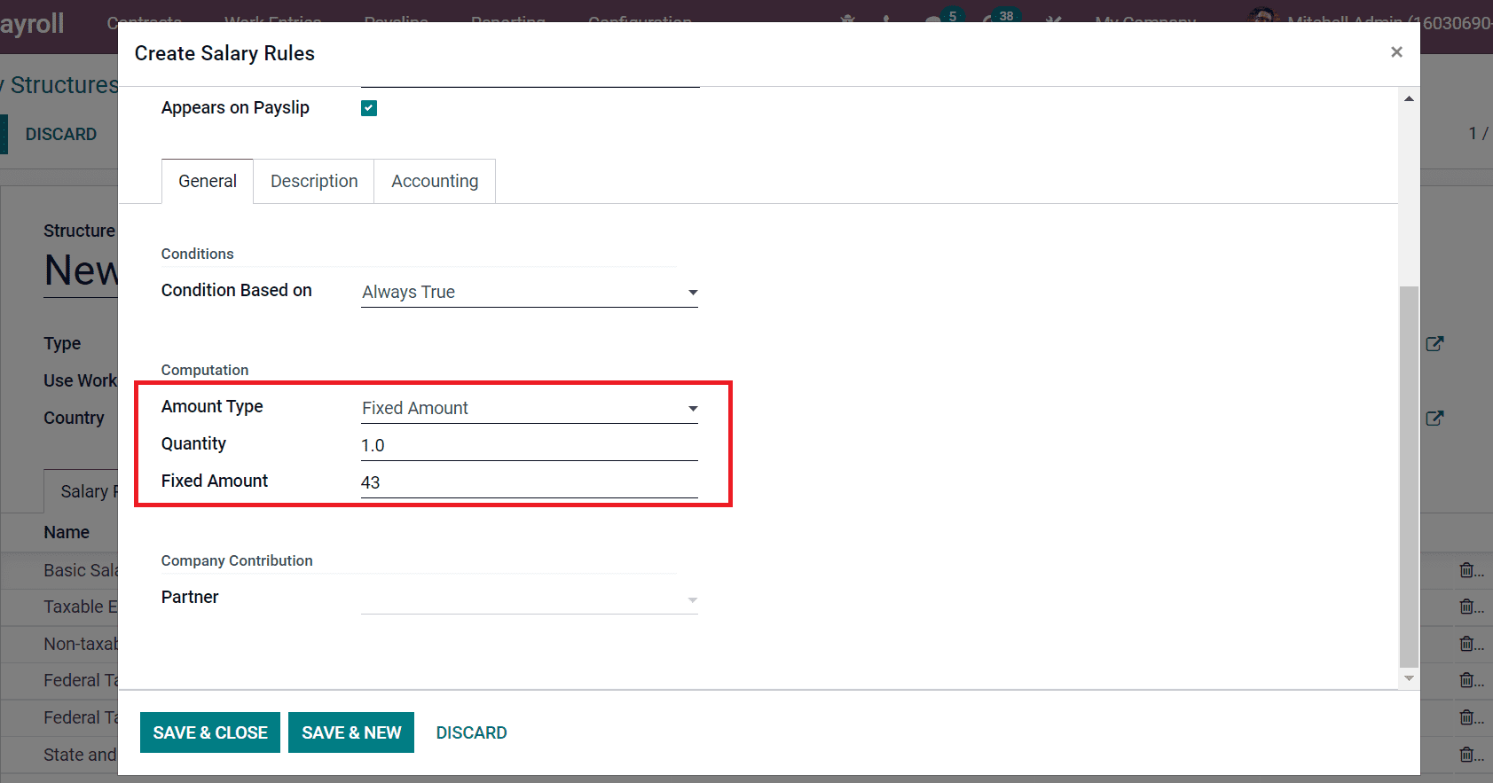Switch to the General tab

[x=208, y=181]
